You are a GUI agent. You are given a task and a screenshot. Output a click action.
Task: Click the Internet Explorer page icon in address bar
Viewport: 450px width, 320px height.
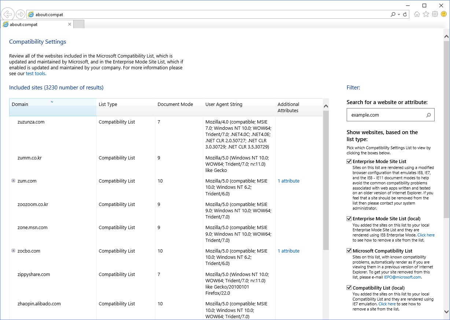coord(31,15)
